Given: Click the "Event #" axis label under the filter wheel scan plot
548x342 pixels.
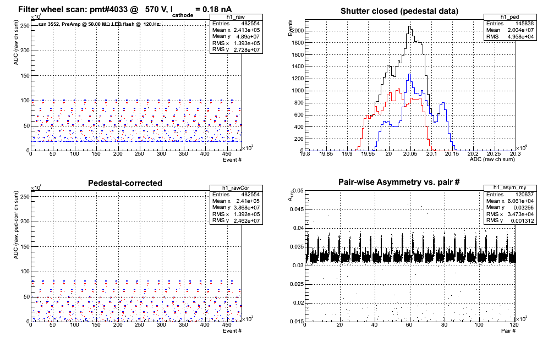Looking at the screenshot, I should click(232, 160).
